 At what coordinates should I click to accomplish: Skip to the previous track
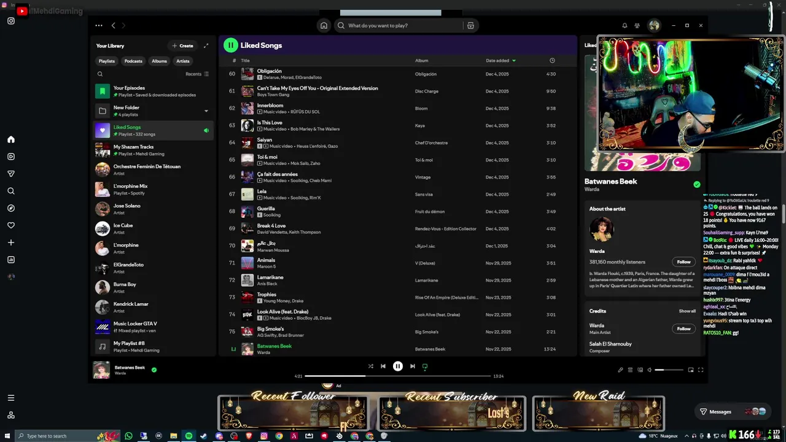point(383,366)
